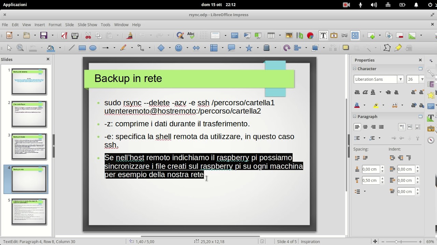This screenshot has height=245, width=437.
Task: Toggle Bold in the Character panel
Action: pos(357,92)
